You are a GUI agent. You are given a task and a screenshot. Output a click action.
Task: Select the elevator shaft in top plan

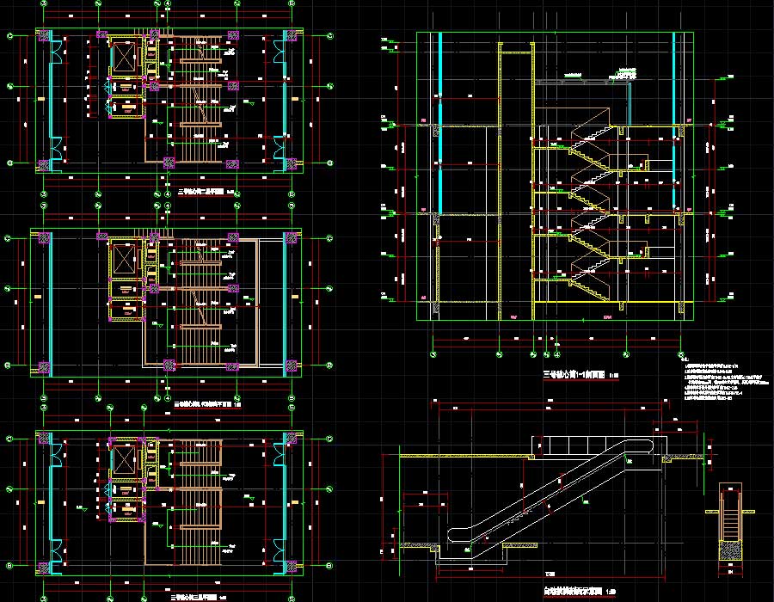[x=123, y=58]
